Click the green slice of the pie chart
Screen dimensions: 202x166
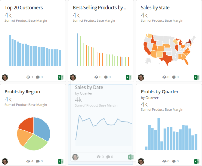[x=36, y=143]
